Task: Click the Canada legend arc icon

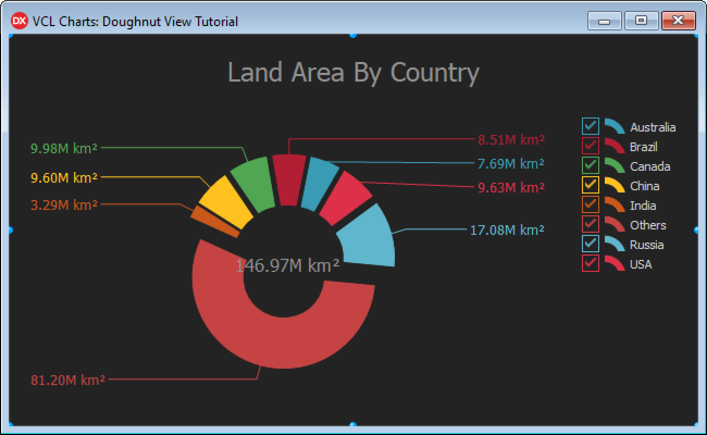Action: point(615,165)
